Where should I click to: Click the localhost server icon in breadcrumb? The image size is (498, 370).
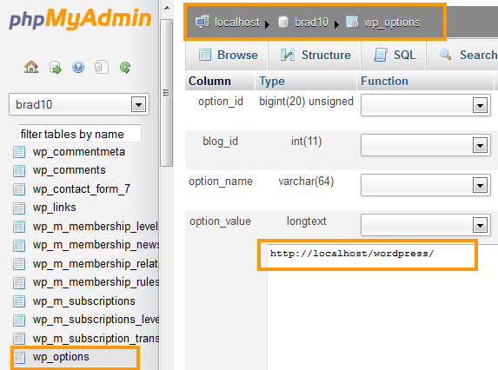click(x=202, y=22)
